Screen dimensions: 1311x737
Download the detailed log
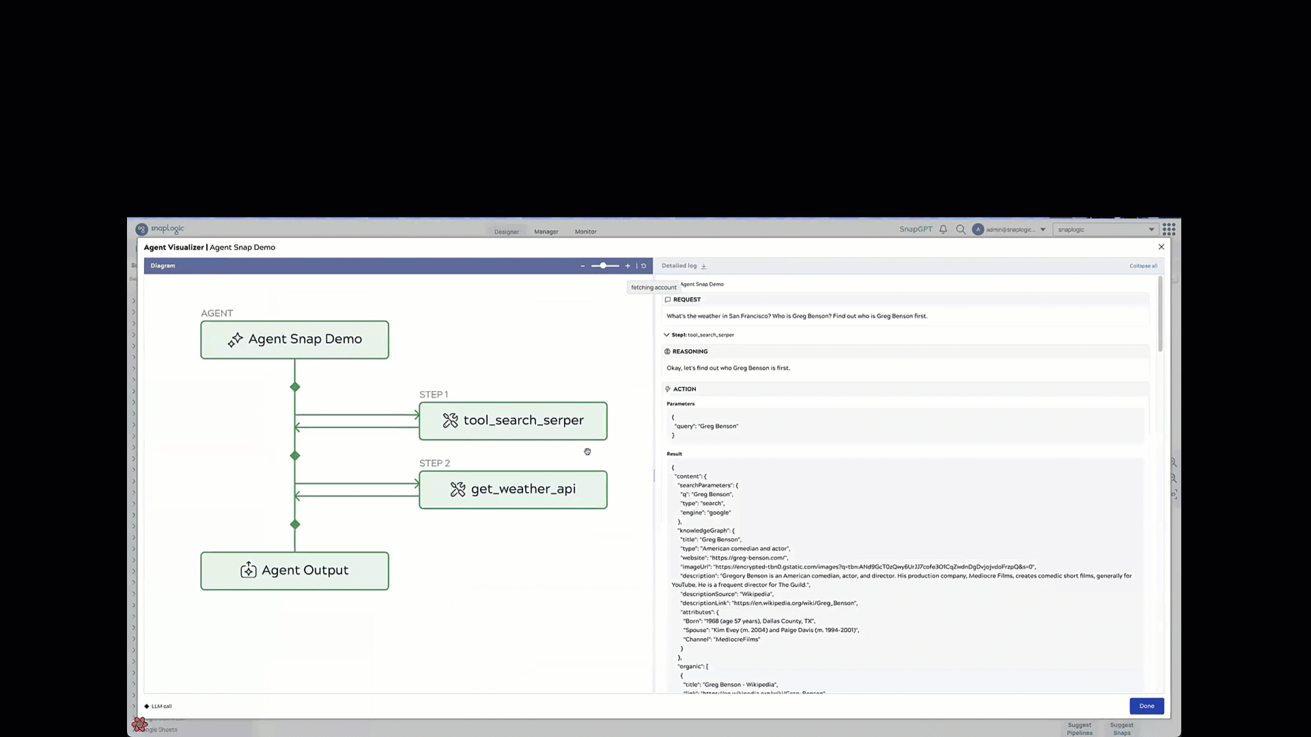pyautogui.click(x=704, y=266)
